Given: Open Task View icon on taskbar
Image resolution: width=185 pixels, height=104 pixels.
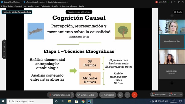Looking at the screenshot, I should pos(63,101).
